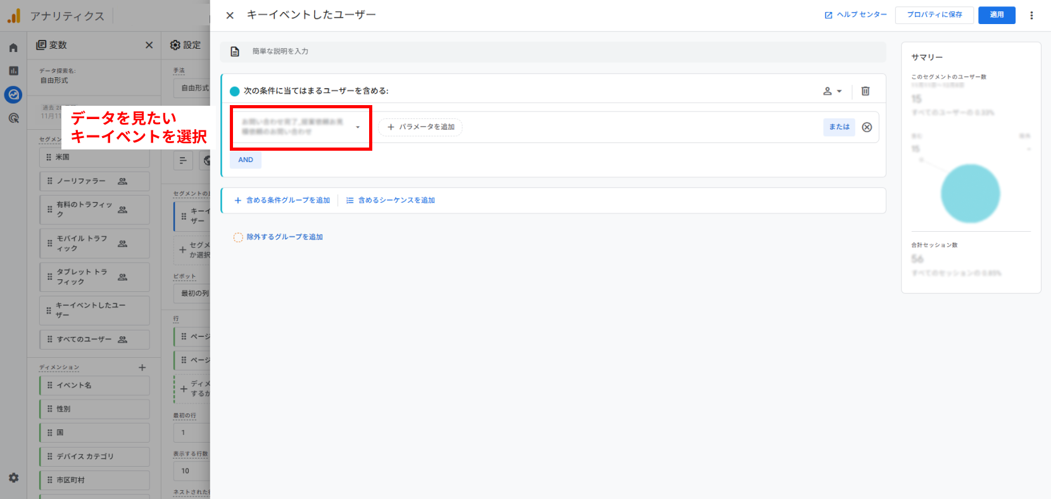Open the Explore icon in left sidebar

[13, 95]
